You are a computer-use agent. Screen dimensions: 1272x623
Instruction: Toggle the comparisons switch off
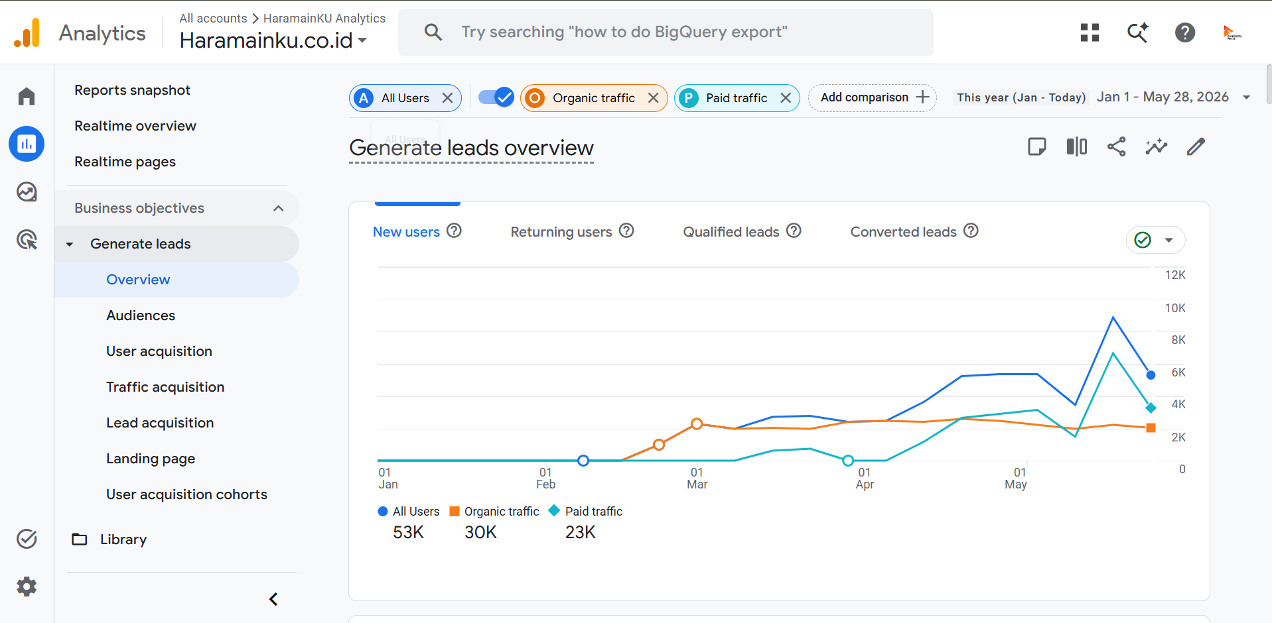[496, 97]
